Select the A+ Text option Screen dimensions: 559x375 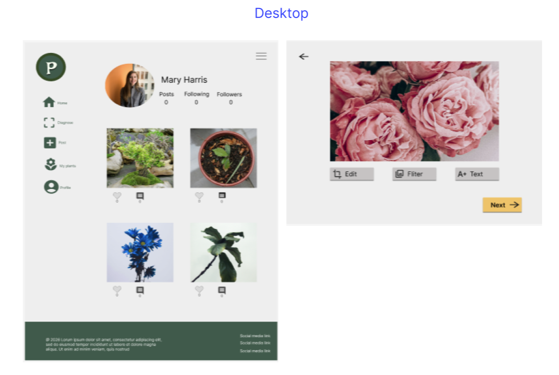click(x=476, y=174)
